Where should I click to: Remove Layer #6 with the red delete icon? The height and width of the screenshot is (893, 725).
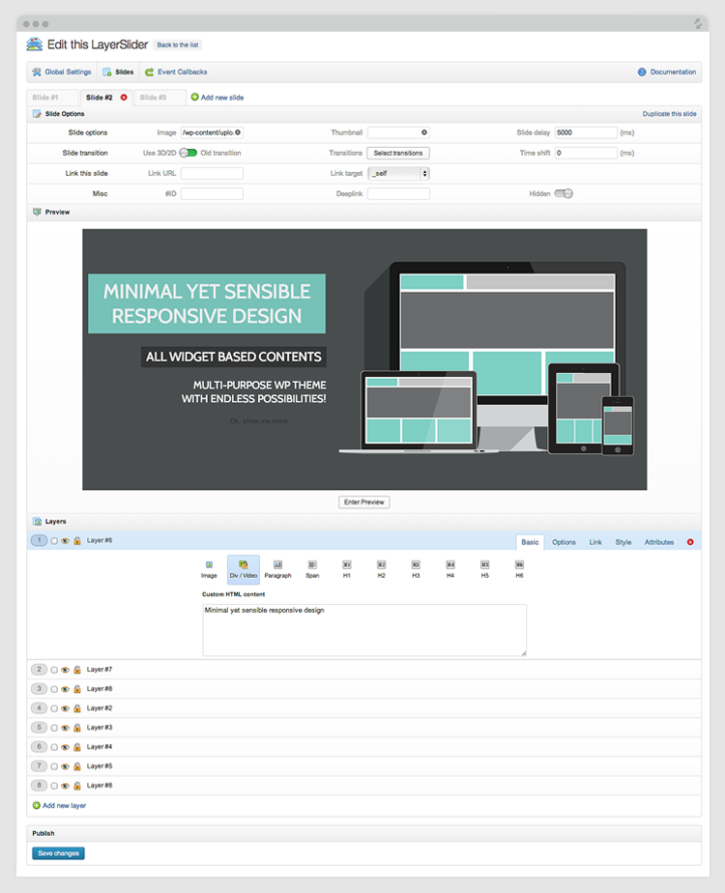pyautogui.click(x=690, y=542)
